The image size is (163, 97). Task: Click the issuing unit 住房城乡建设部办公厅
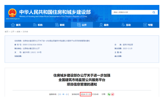(x=31, y=48)
